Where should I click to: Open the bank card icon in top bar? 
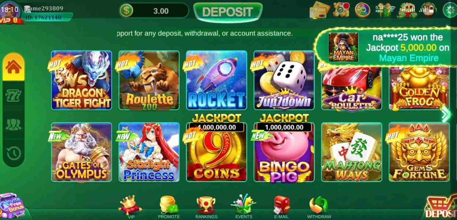pos(319,10)
